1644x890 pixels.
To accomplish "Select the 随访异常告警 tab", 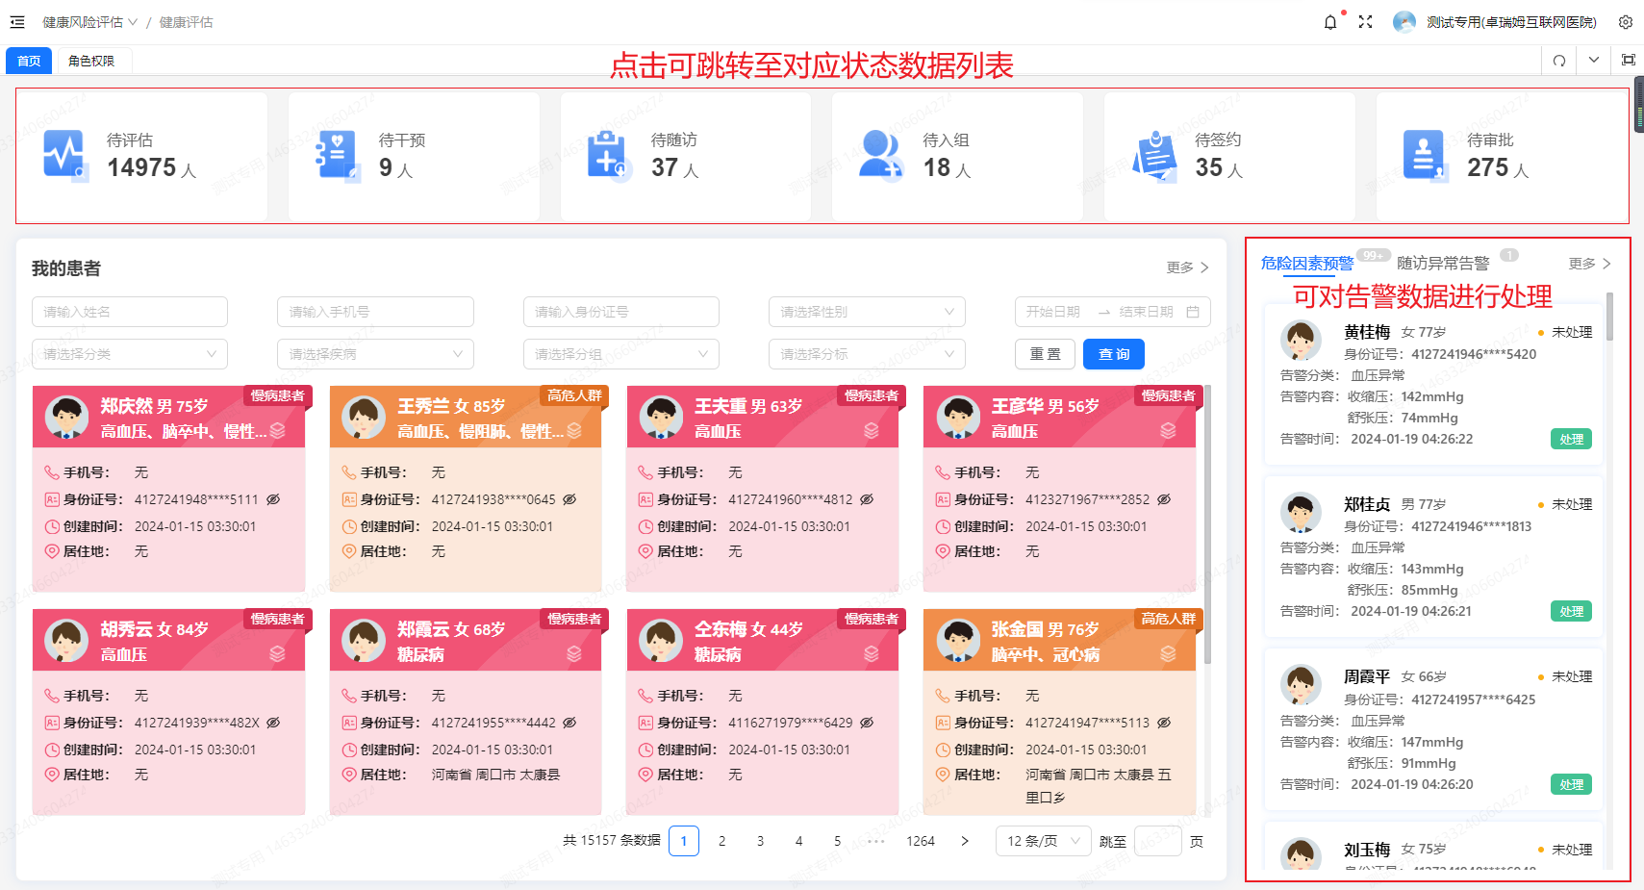I will pyautogui.click(x=1443, y=263).
